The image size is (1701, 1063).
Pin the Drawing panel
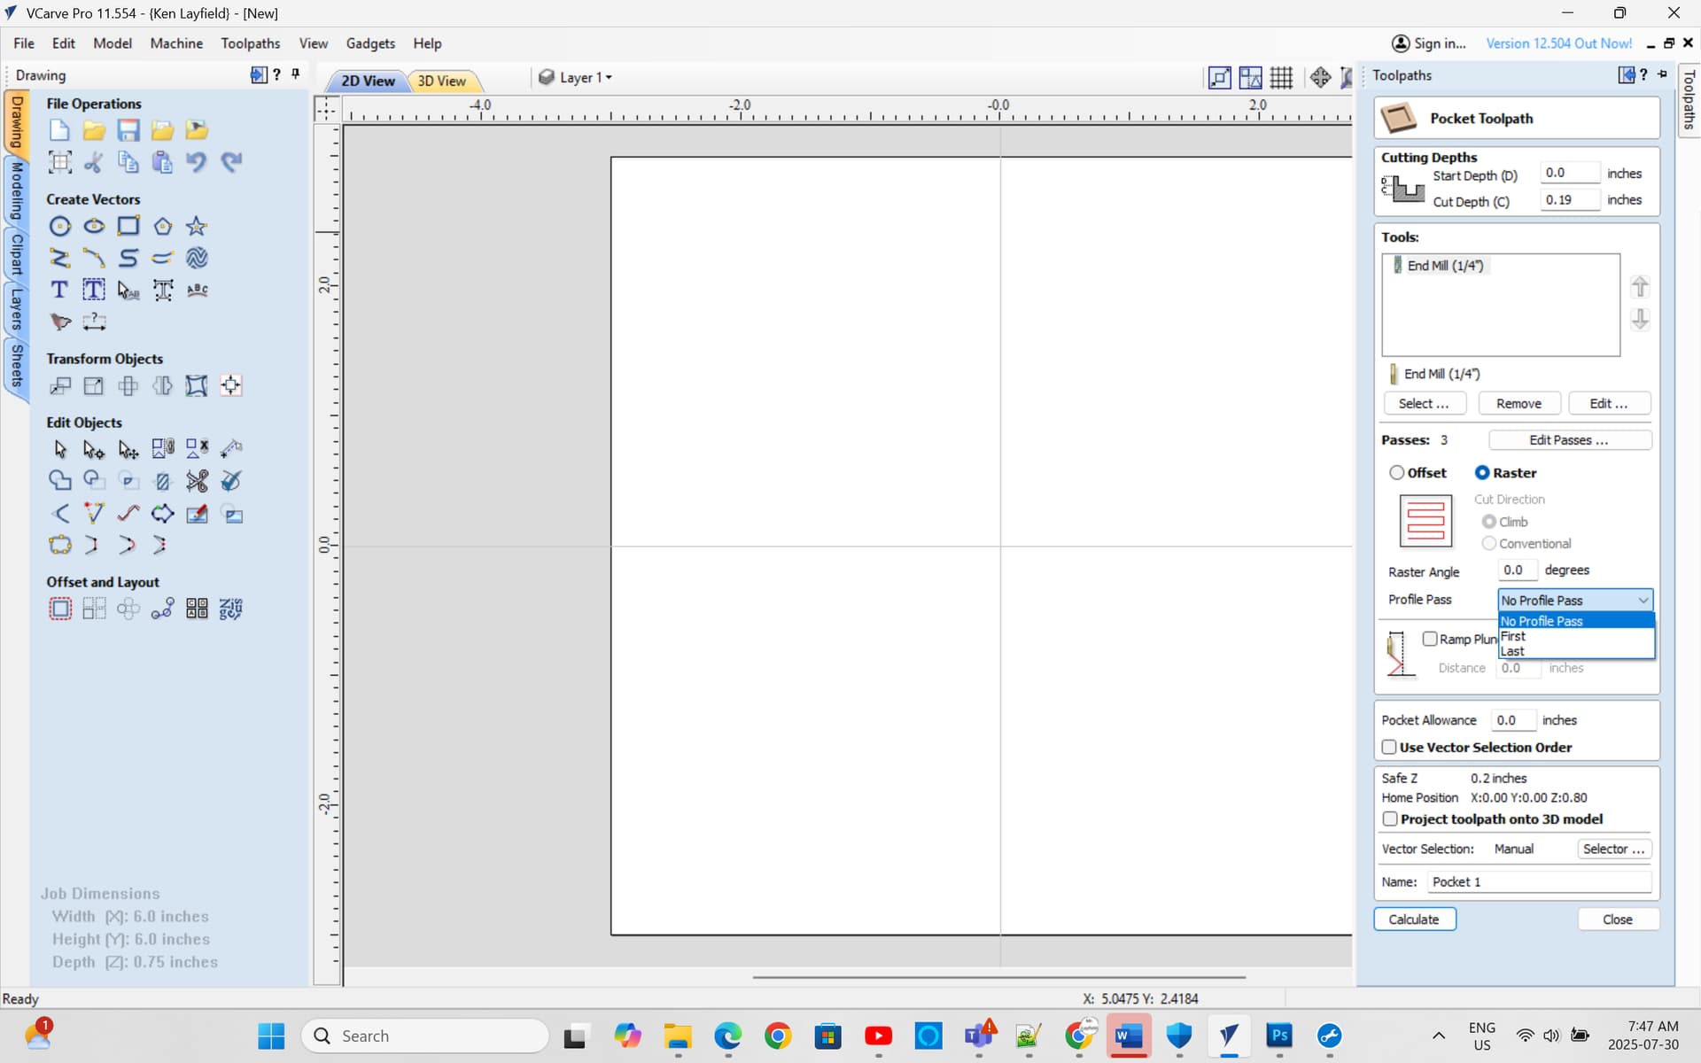click(x=296, y=74)
